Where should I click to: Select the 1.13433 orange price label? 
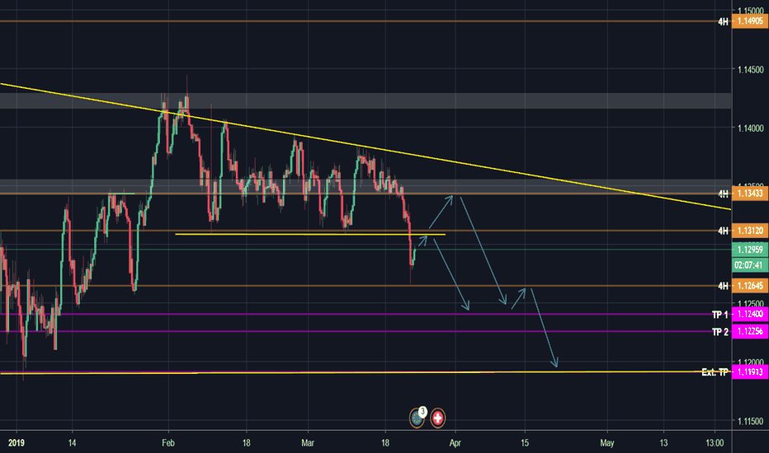(750, 194)
